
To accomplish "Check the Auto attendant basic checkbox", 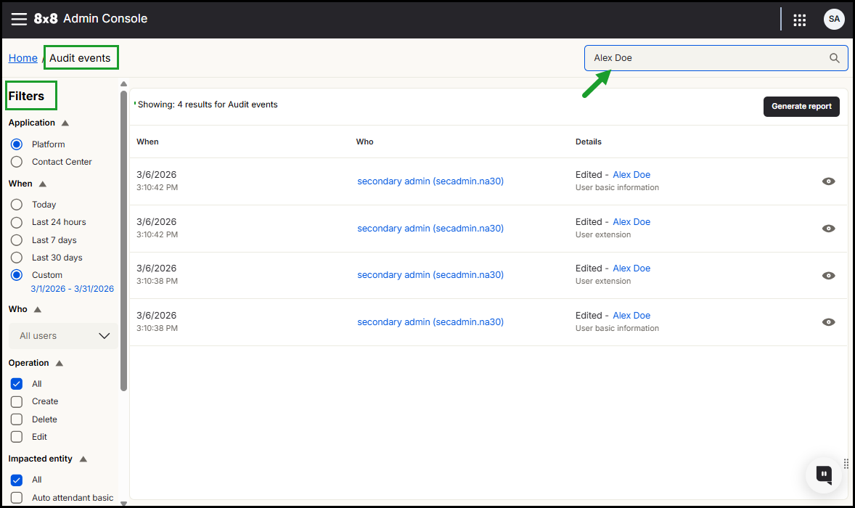I will 17,498.
